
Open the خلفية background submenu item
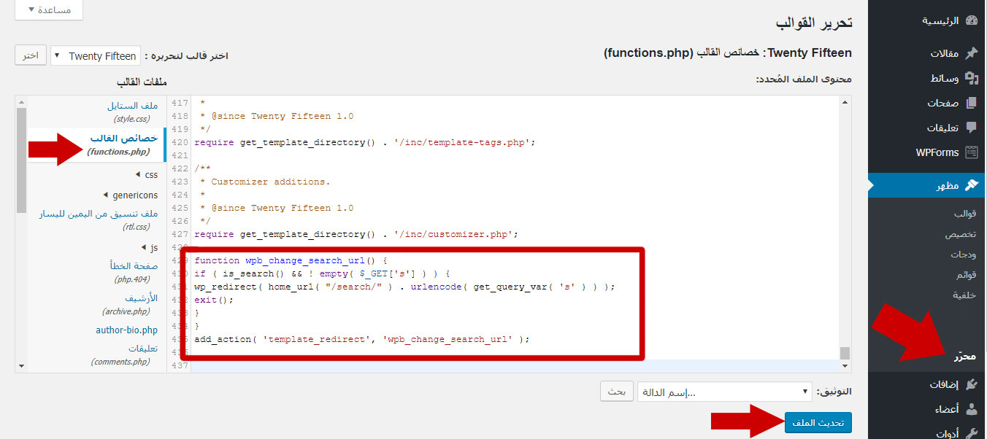pyautogui.click(x=965, y=295)
